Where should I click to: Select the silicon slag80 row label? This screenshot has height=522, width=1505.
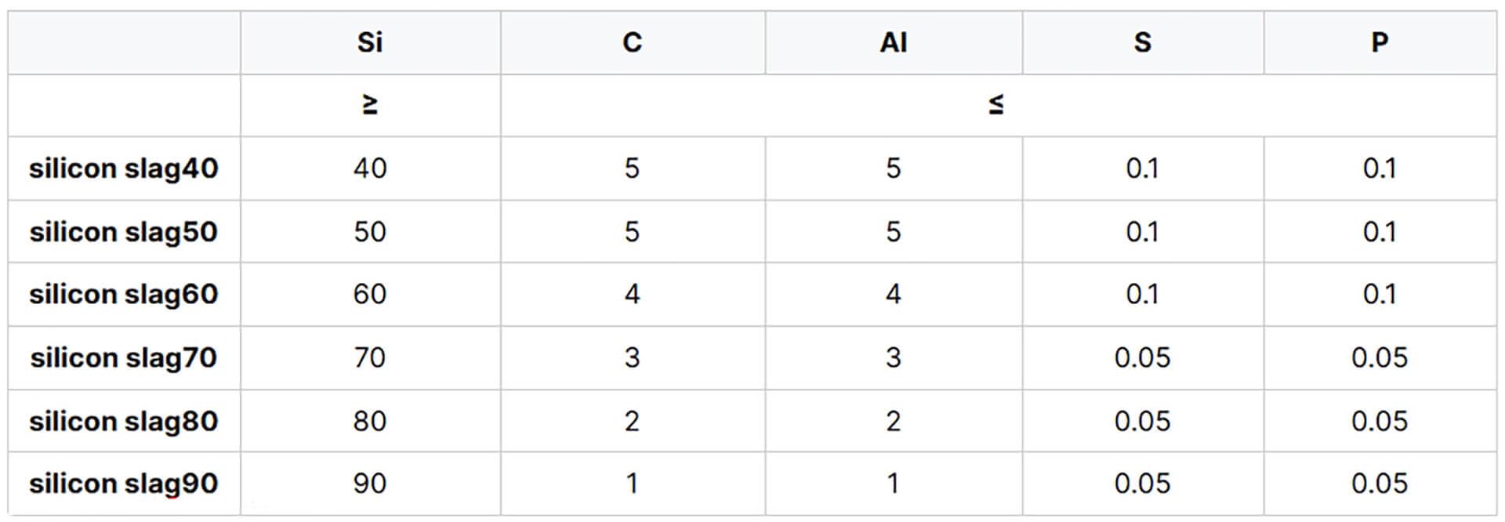point(124,422)
